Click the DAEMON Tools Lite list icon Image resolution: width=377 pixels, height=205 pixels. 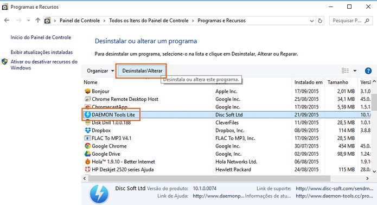[x=87, y=114]
